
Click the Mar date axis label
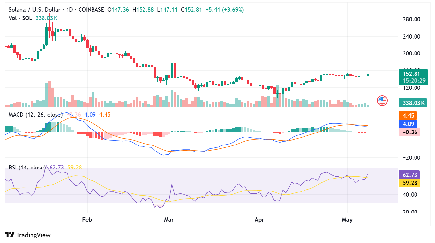(169, 220)
